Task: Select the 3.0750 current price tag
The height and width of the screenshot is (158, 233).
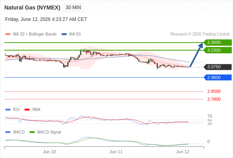Action: [218, 67]
